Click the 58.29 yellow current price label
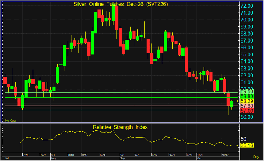Viewport: 264px width, 161px height. pos(247,101)
